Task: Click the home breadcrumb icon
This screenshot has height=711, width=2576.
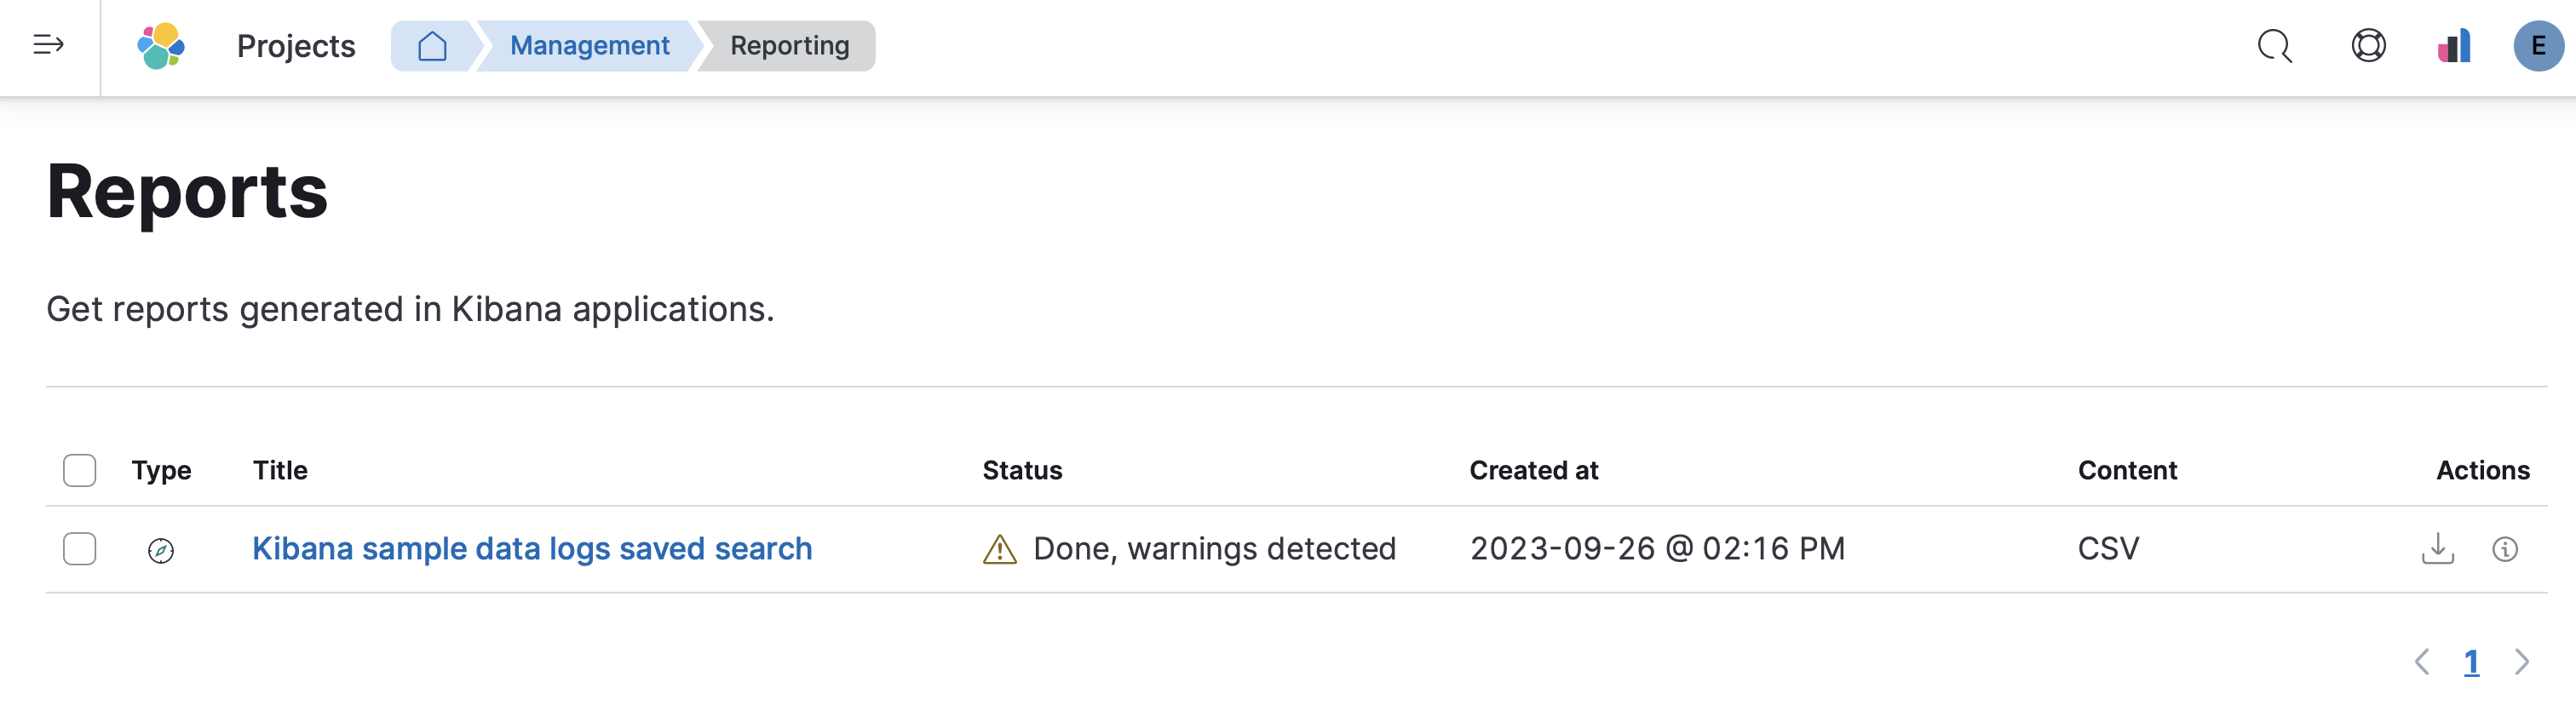Action: coord(433,46)
